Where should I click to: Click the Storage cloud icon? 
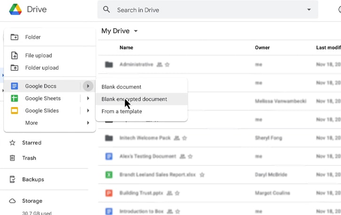(x=12, y=201)
